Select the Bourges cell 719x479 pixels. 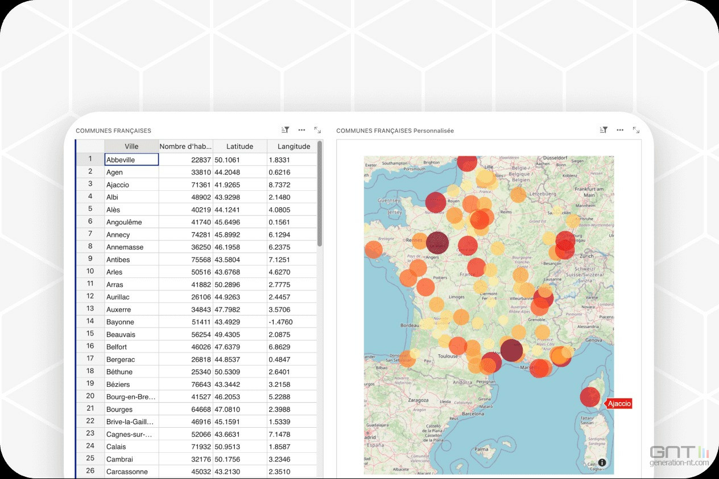(x=131, y=410)
